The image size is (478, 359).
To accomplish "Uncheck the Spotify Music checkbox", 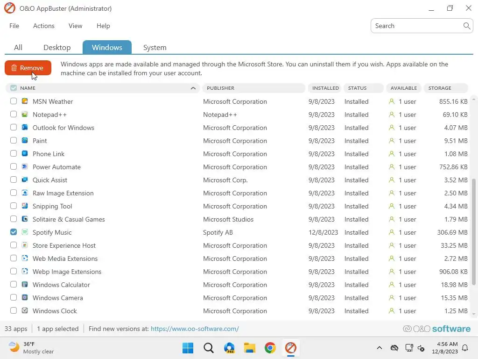I will point(14,232).
